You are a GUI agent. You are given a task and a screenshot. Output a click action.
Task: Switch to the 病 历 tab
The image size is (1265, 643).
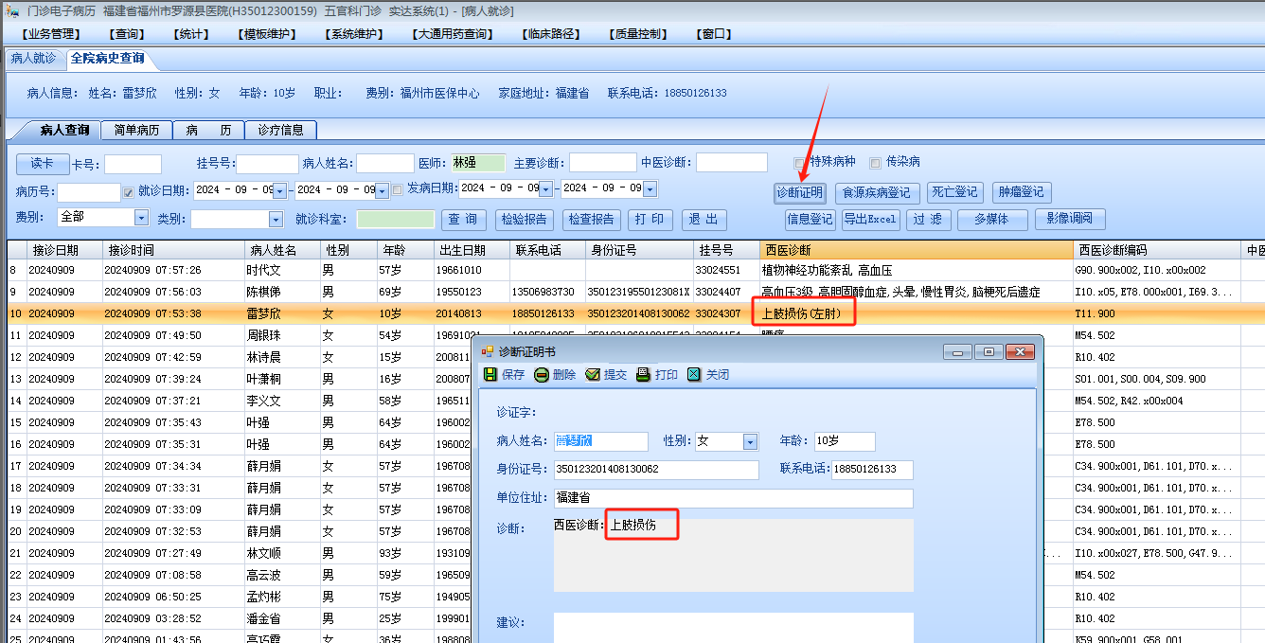click(208, 130)
